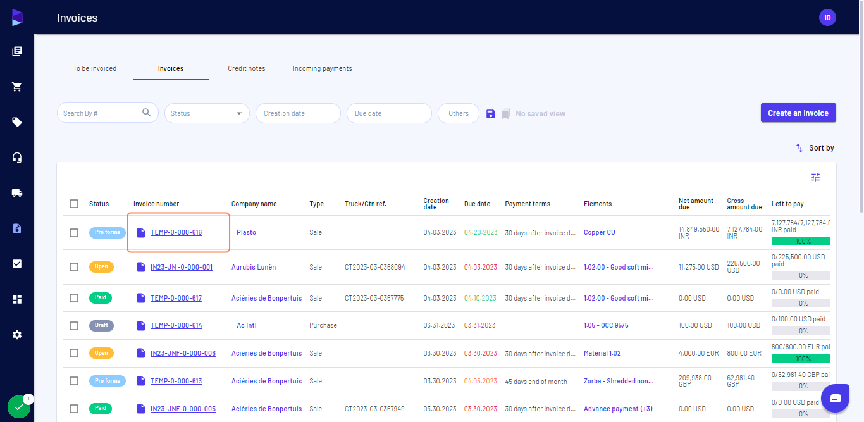Click the page vertical scrollbar
The image size is (864, 422).
point(861,106)
